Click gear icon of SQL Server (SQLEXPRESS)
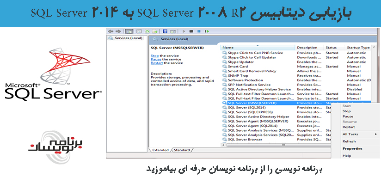381x177 pixels. click(225, 112)
